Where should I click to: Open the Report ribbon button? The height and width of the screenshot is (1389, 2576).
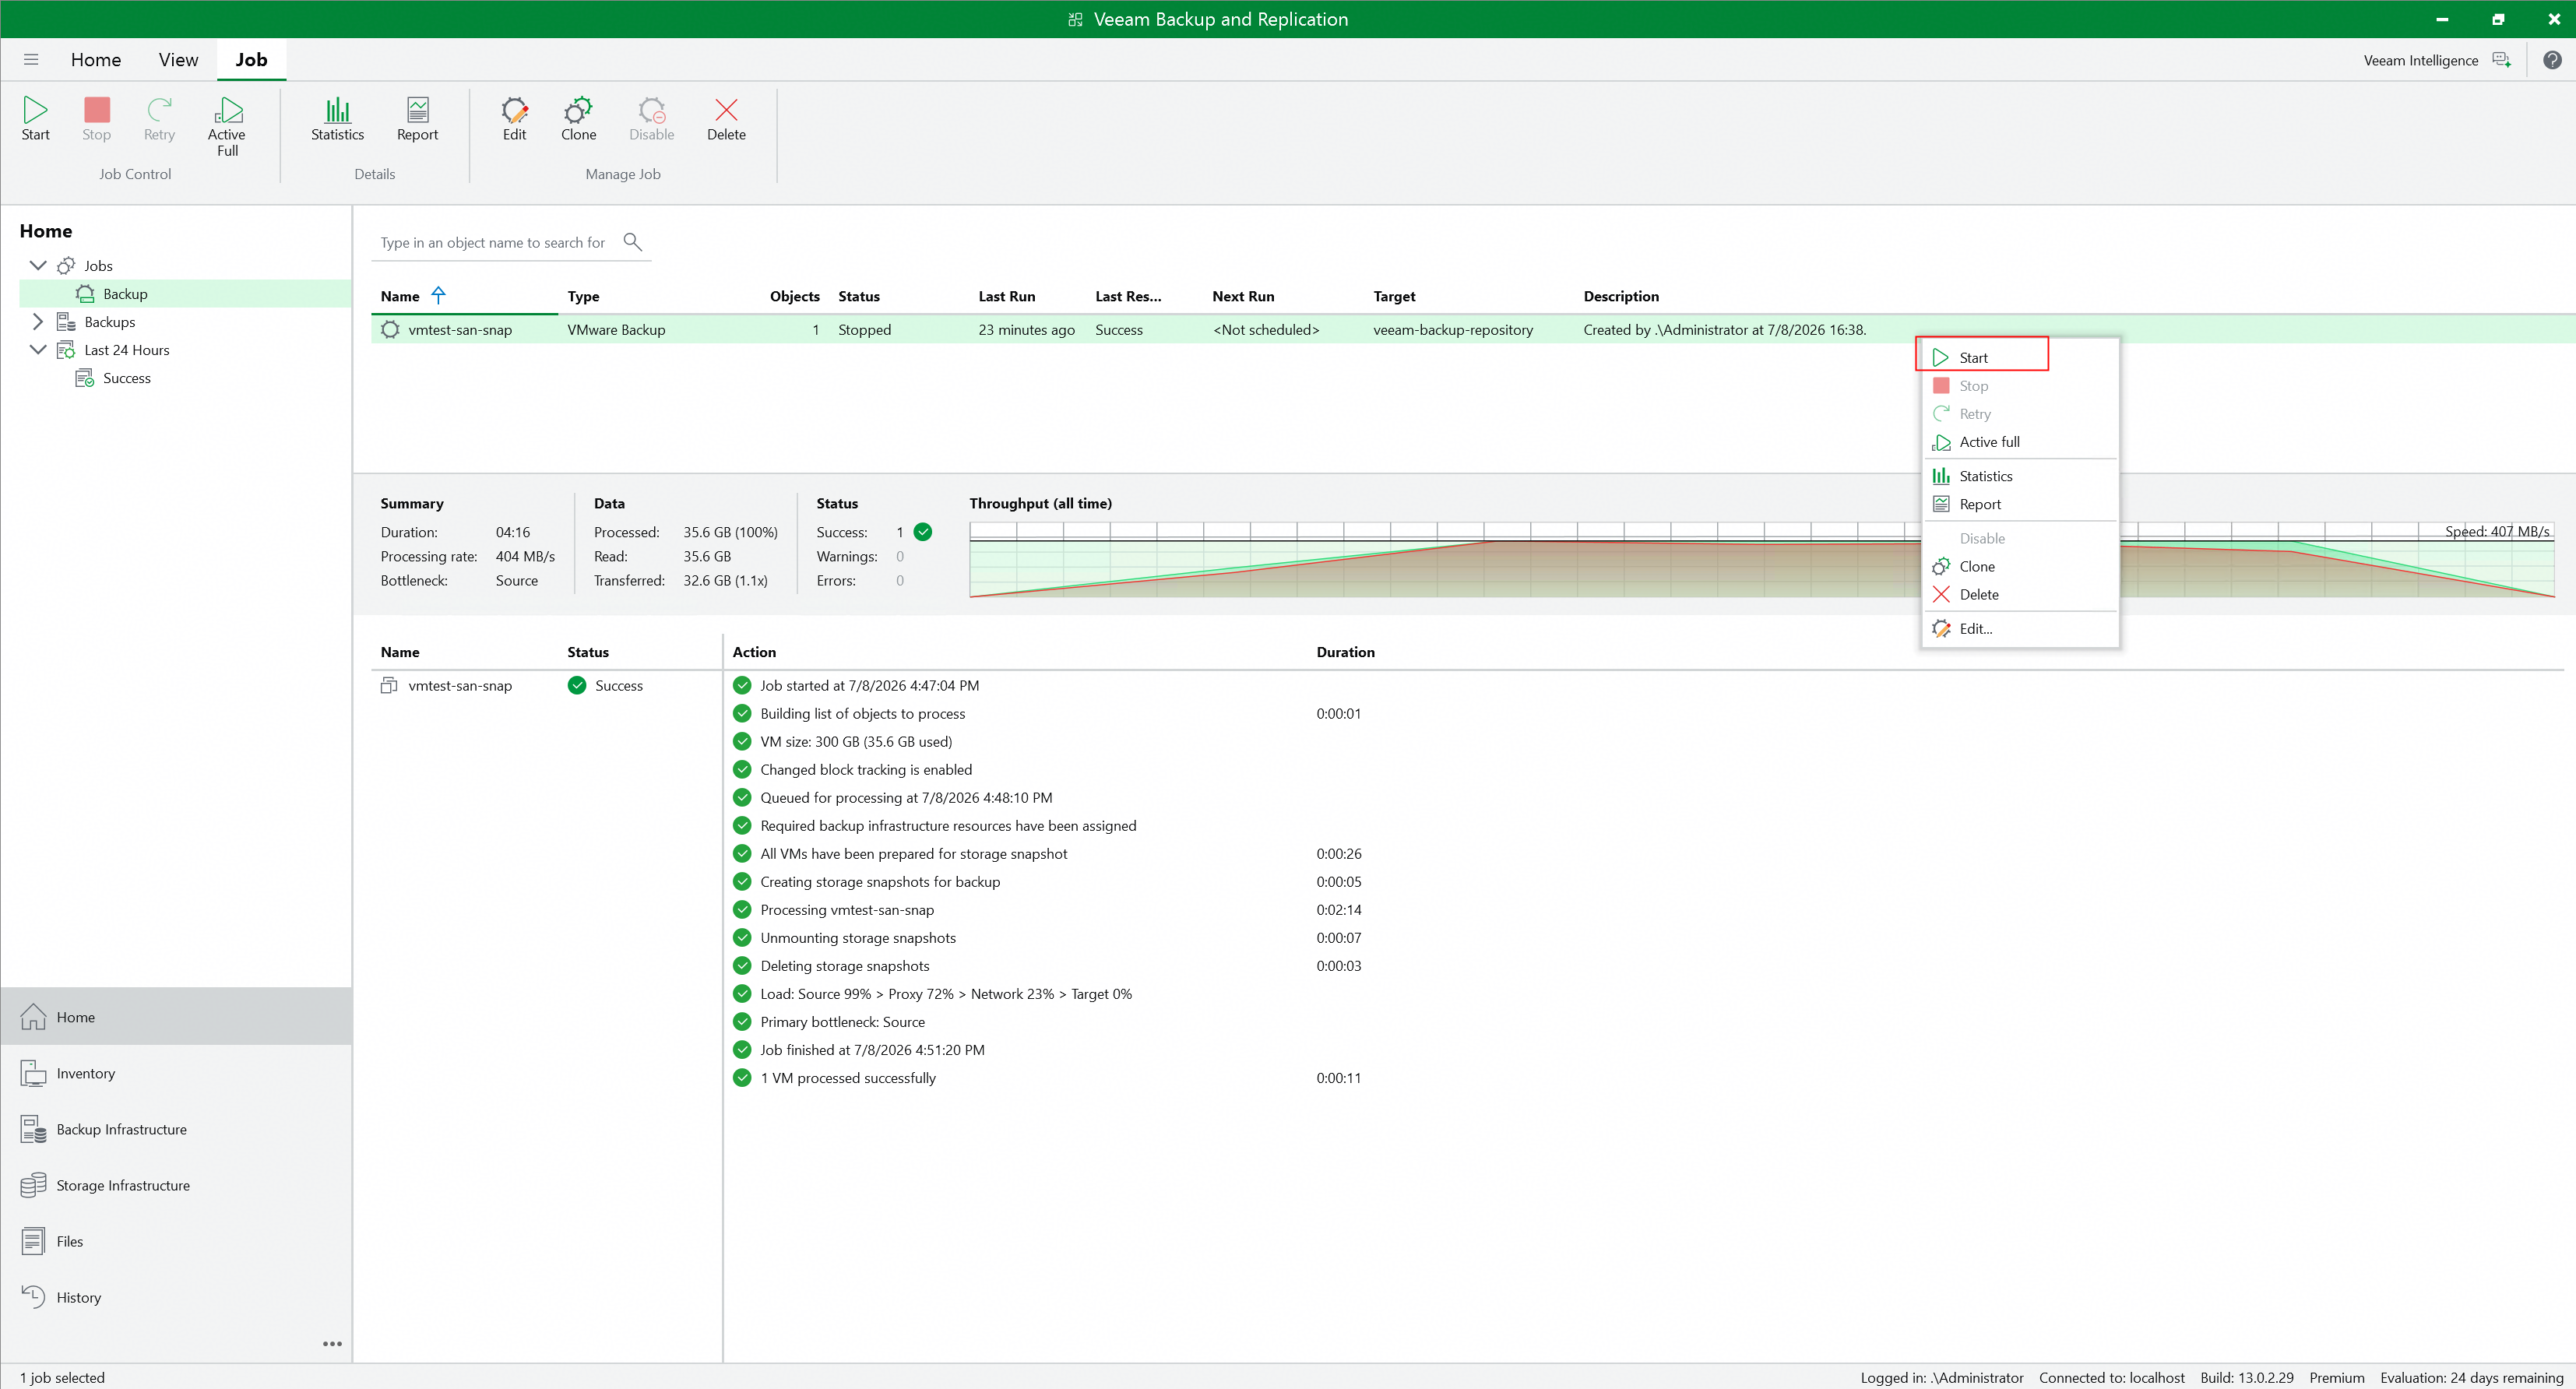(417, 119)
